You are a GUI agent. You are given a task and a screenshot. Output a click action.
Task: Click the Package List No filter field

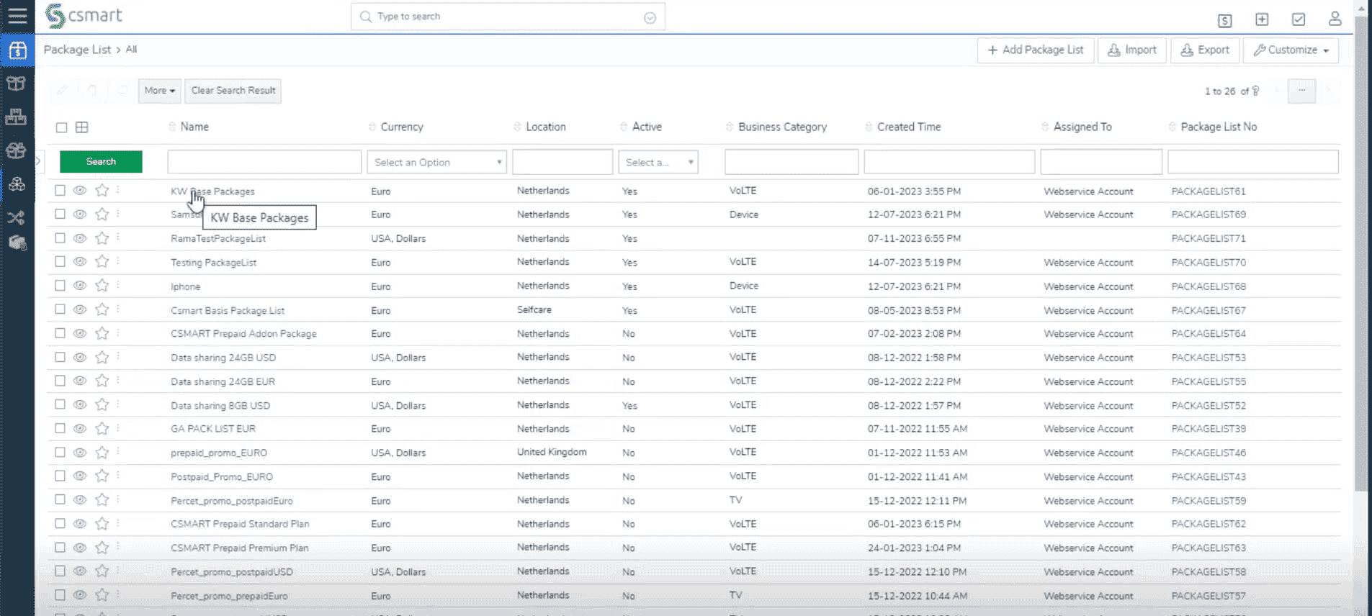(1253, 162)
